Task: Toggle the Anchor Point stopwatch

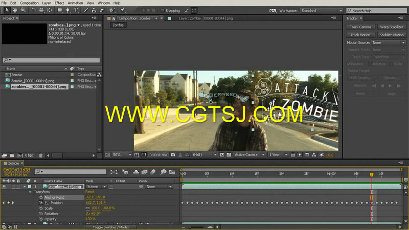Action: tap(41, 197)
